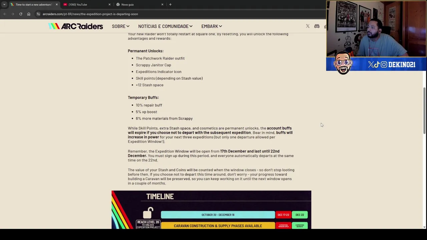Click the scrollbar down arrow
The height and width of the screenshot is (240, 427).
[x=424, y=227]
